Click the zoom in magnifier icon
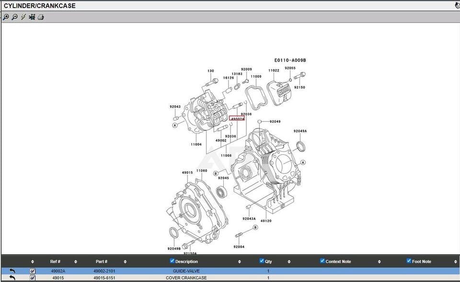Viewport: 460px width, 282px height. click(6, 17)
